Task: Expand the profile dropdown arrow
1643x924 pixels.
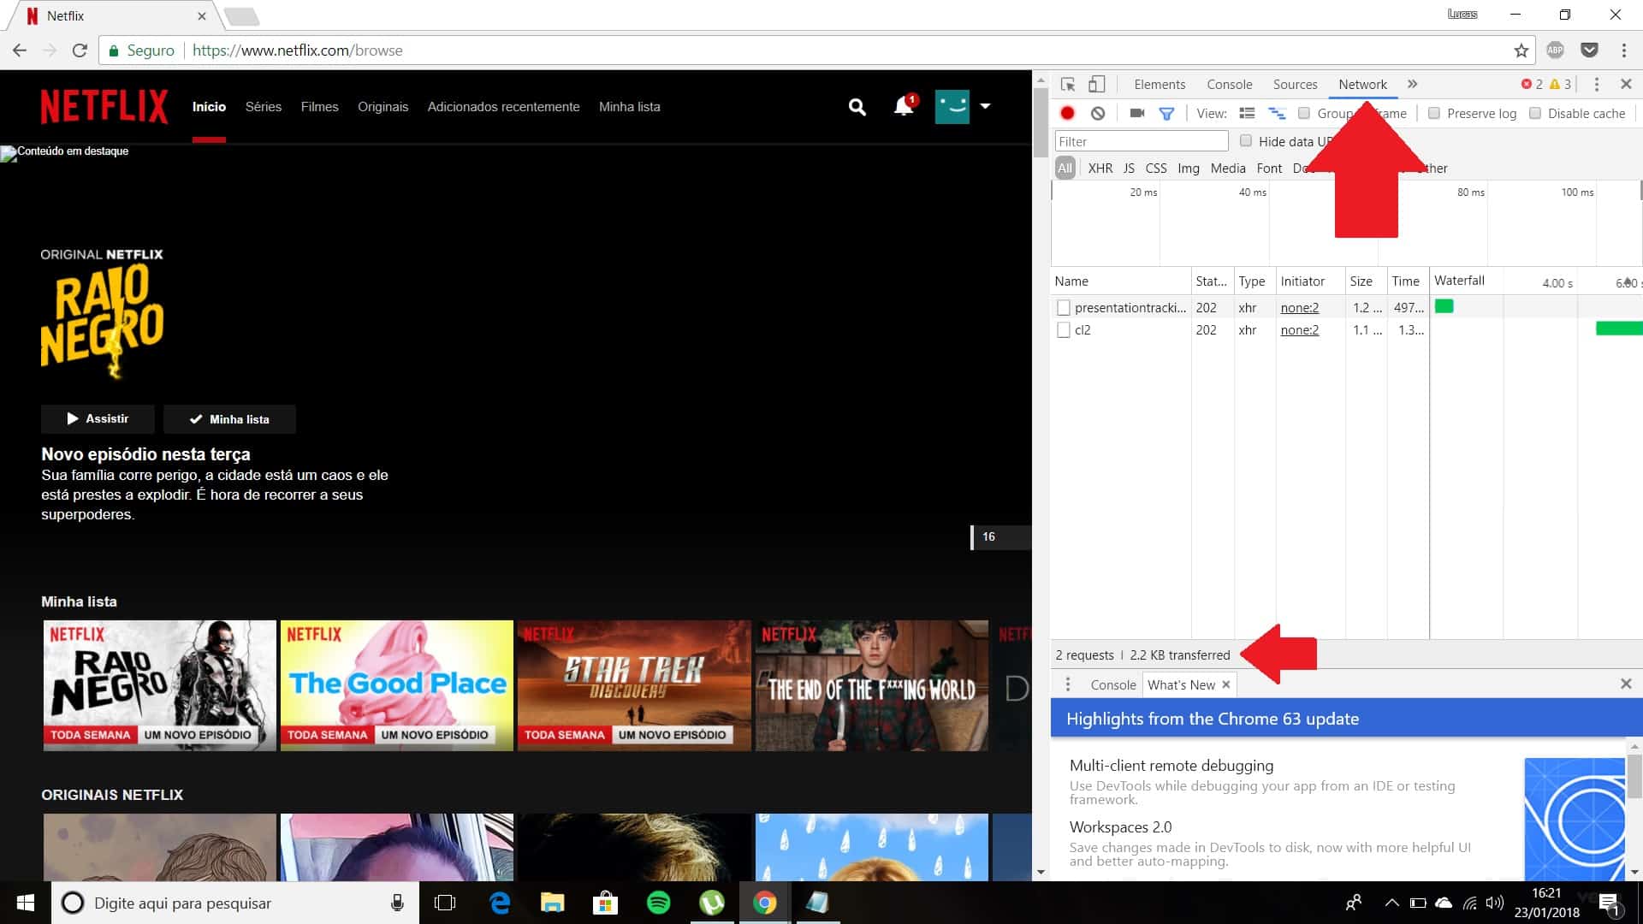Action: tap(985, 106)
